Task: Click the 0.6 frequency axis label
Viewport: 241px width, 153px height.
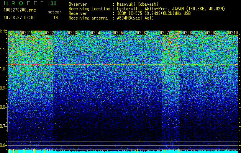Action: [3, 145]
